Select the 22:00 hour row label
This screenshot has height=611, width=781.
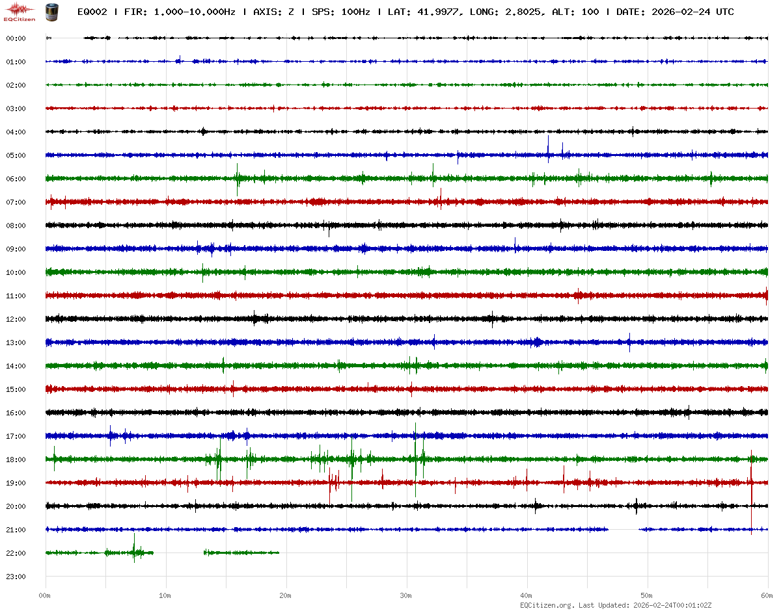click(16, 553)
